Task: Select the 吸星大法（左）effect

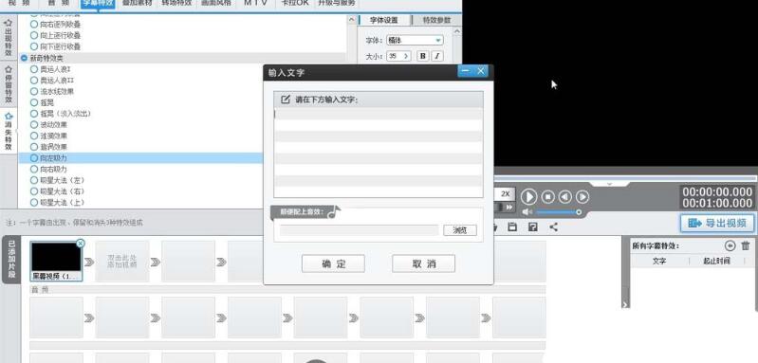Action: tap(58, 180)
